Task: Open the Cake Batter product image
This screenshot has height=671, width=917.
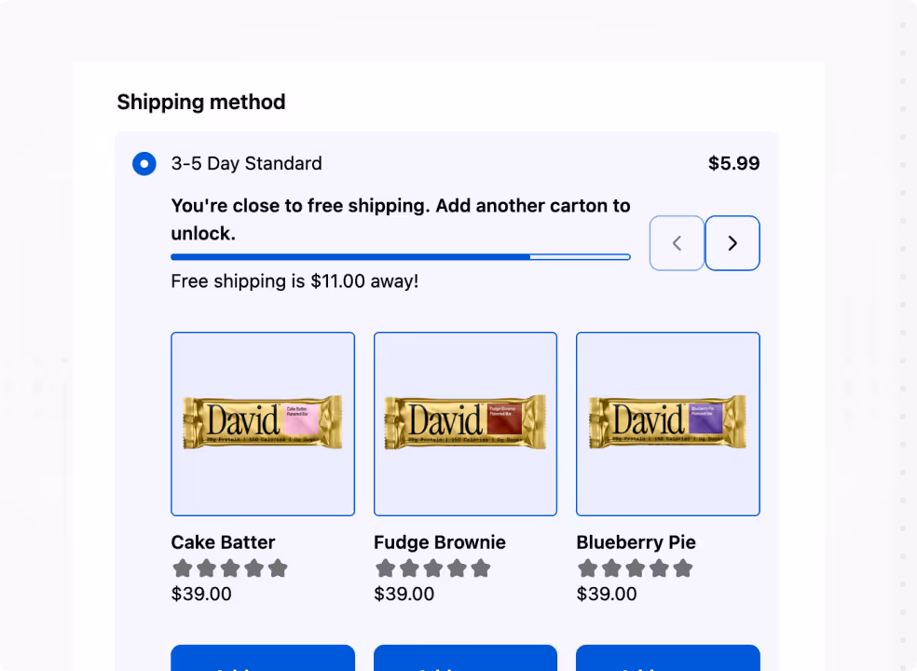Action: [x=262, y=424]
